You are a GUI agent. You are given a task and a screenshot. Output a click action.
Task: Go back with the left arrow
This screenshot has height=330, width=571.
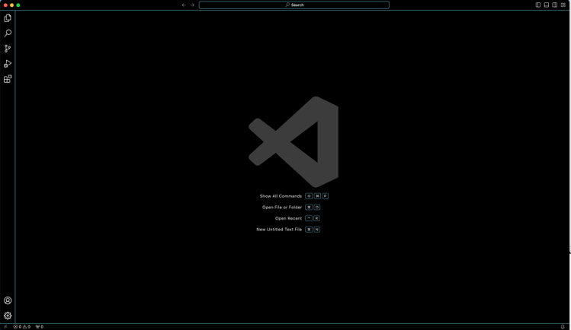coord(184,5)
